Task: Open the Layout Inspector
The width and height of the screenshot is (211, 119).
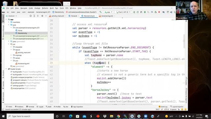Action: pos(177,107)
